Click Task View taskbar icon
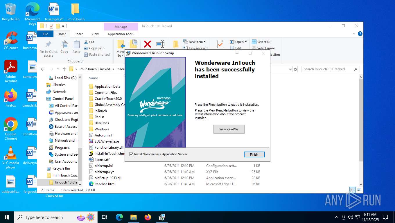This screenshot has height=223, width=395. pyautogui.click(x=105, y=217)
